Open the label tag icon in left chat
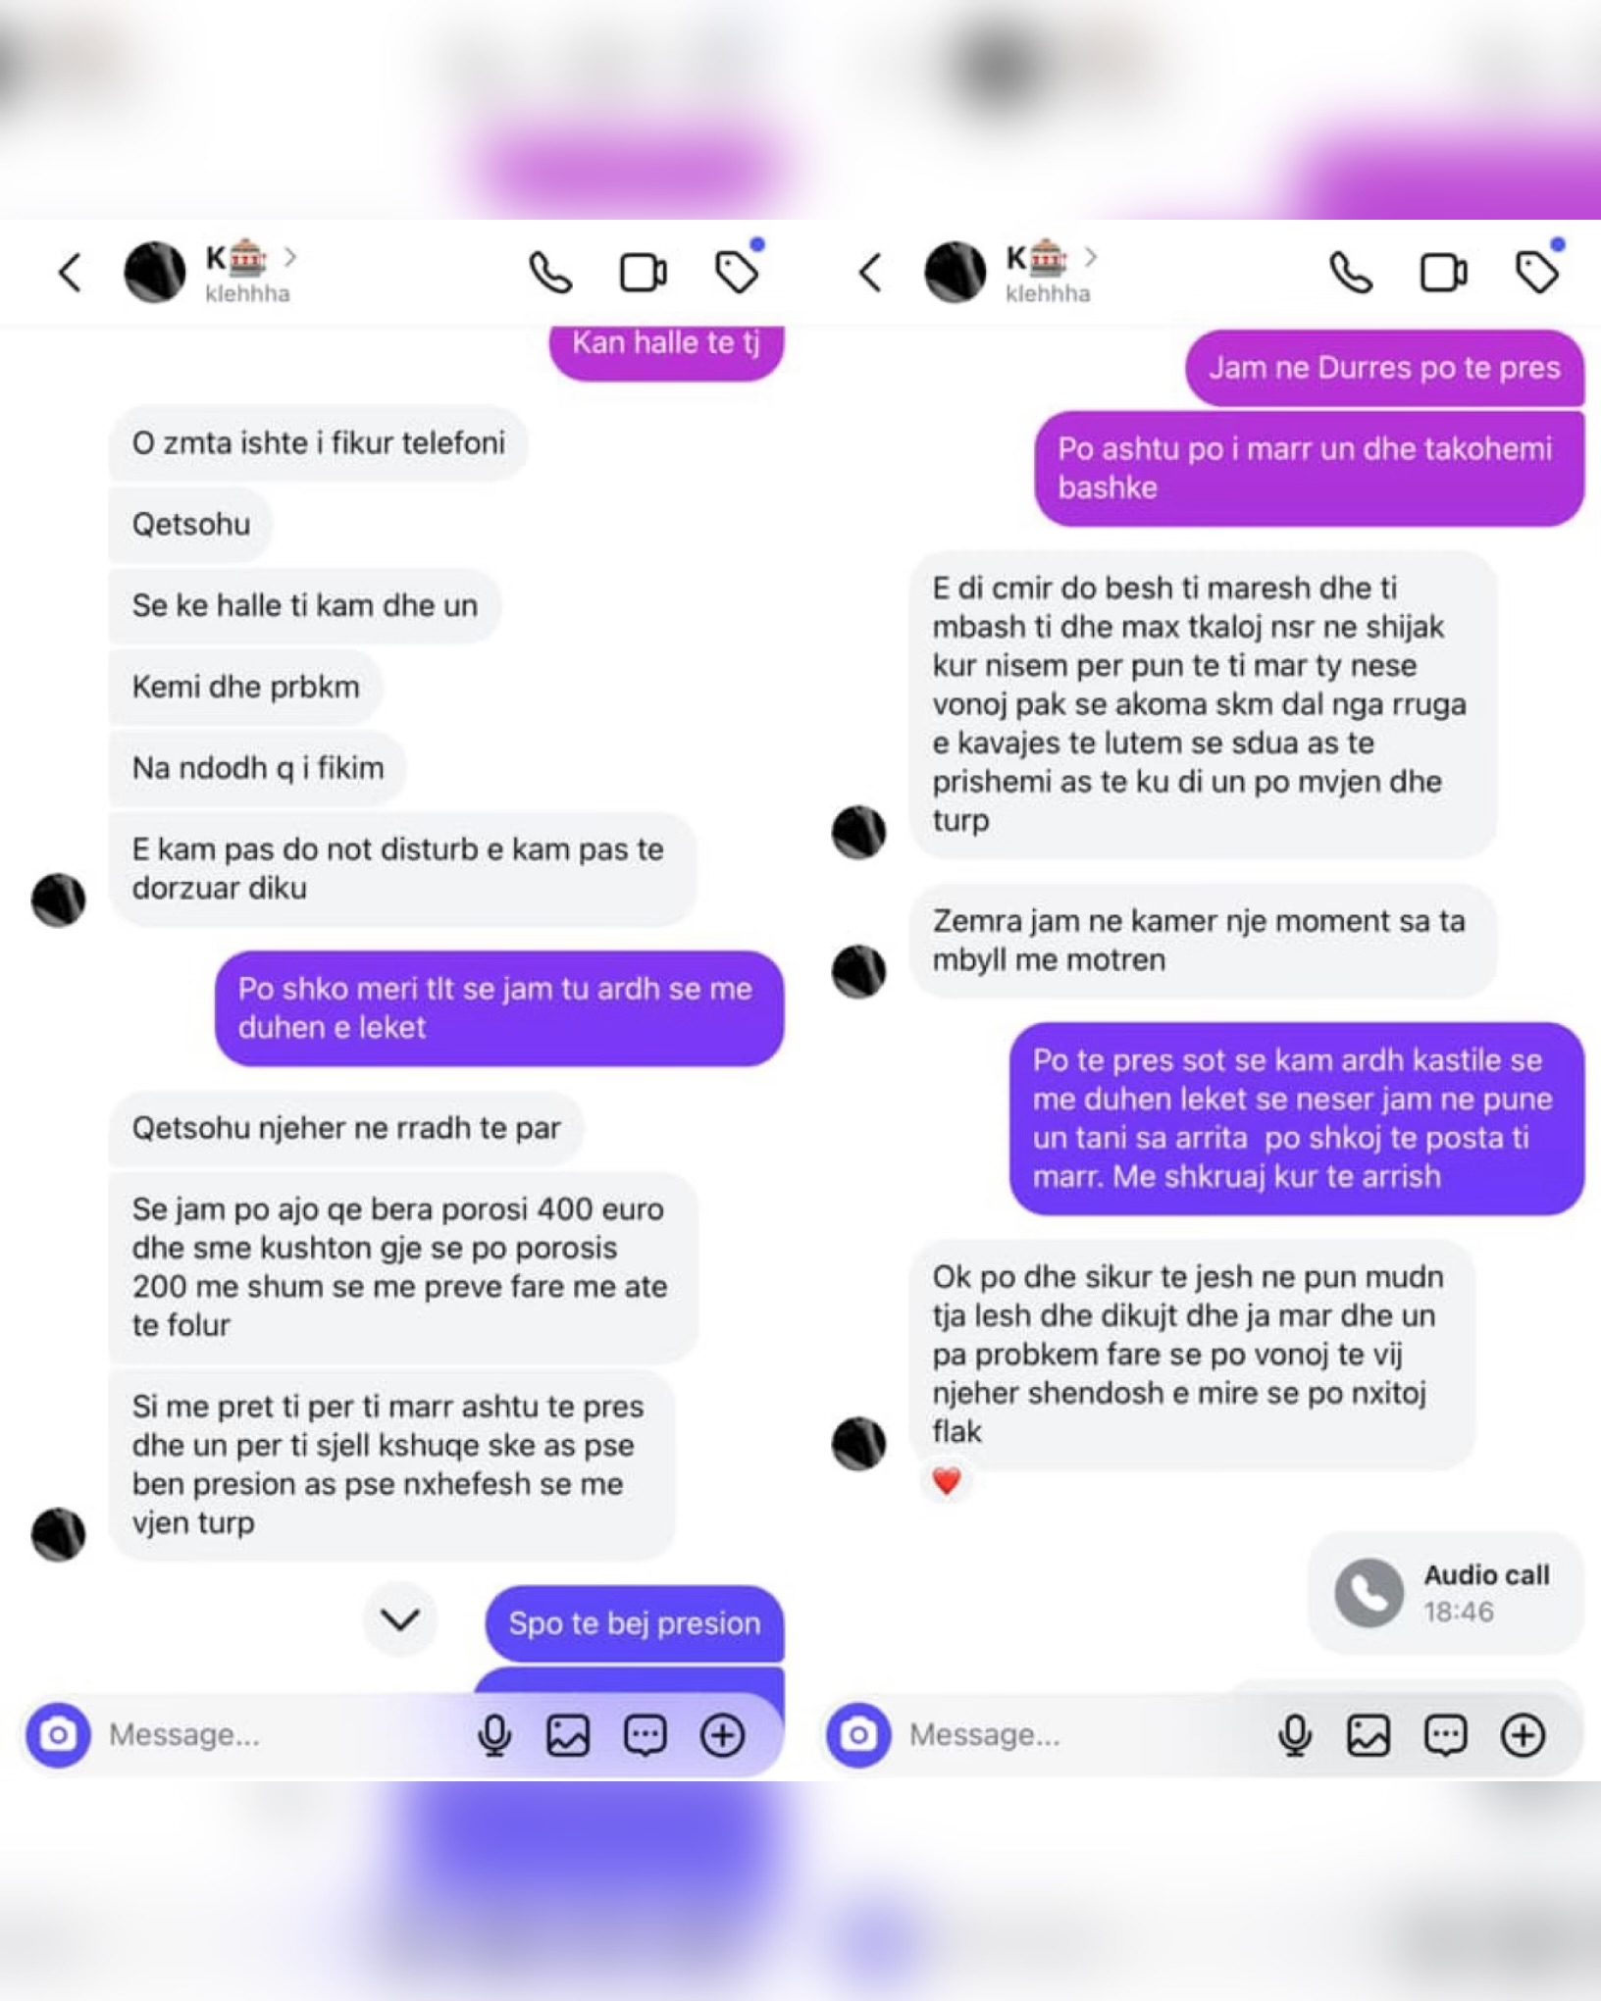 738,271
